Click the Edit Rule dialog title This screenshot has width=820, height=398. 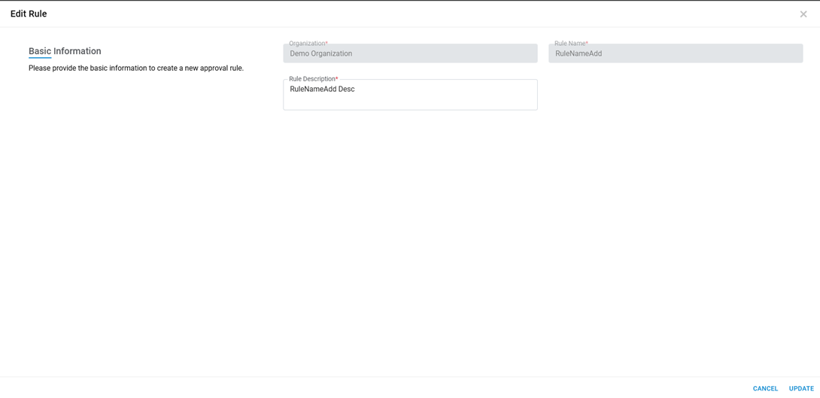click(29, 14)
